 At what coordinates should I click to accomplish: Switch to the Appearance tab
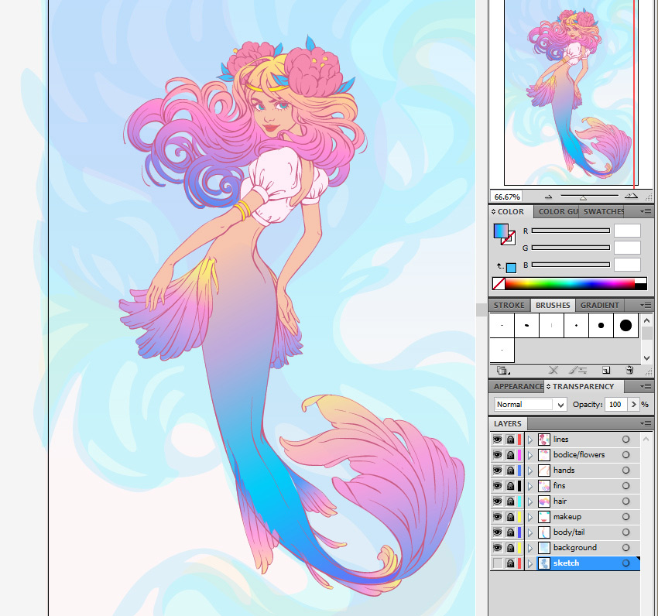coord(518,386)
